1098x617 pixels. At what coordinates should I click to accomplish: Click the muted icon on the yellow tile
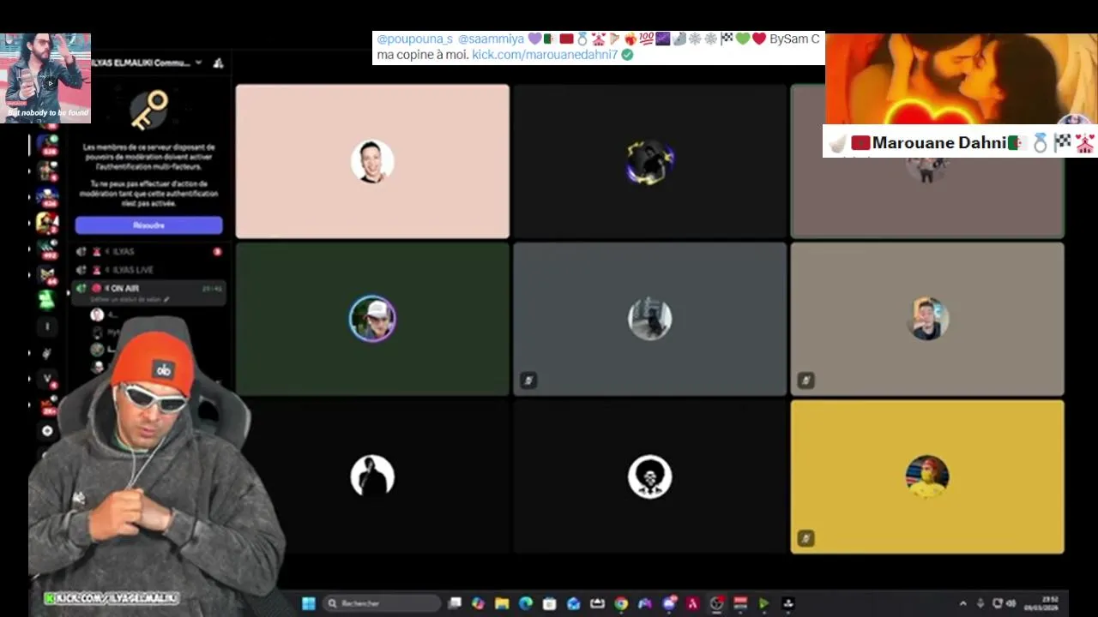click(x=805, y=538)
